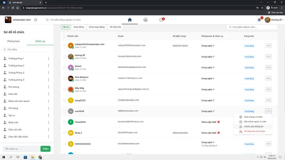Screen dimensions: 285x160
Task: Check the box next to tung2222
Action: click(x=65, y=100)
